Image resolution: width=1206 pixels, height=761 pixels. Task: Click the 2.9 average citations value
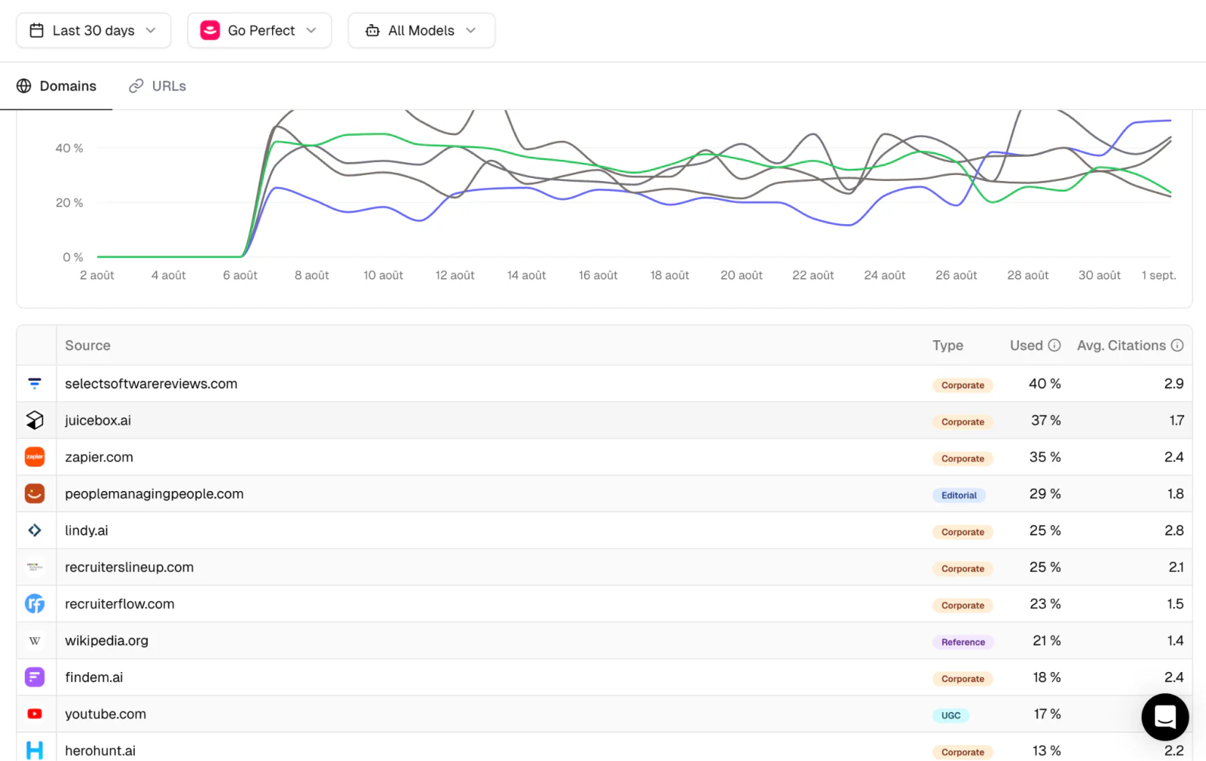[1174, 384]
